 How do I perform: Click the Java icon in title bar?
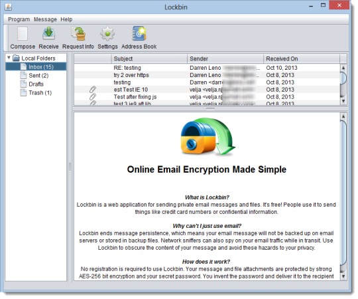[9, 7]
